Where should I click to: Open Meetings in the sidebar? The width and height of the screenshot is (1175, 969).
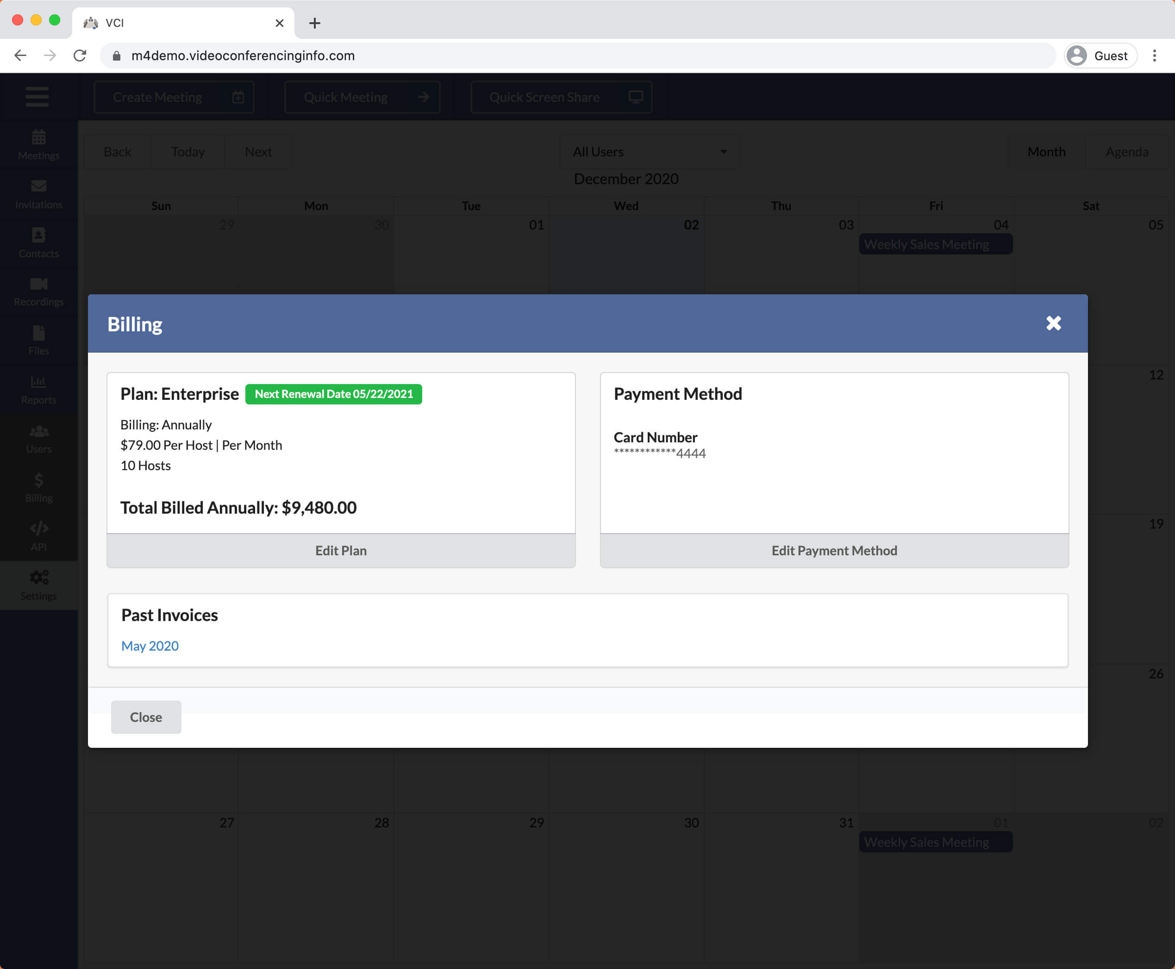coord(38,144)
